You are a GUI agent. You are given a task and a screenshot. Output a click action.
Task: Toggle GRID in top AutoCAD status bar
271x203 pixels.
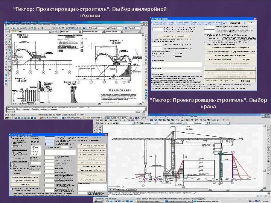pyautogui.click(x=46, y=115)
